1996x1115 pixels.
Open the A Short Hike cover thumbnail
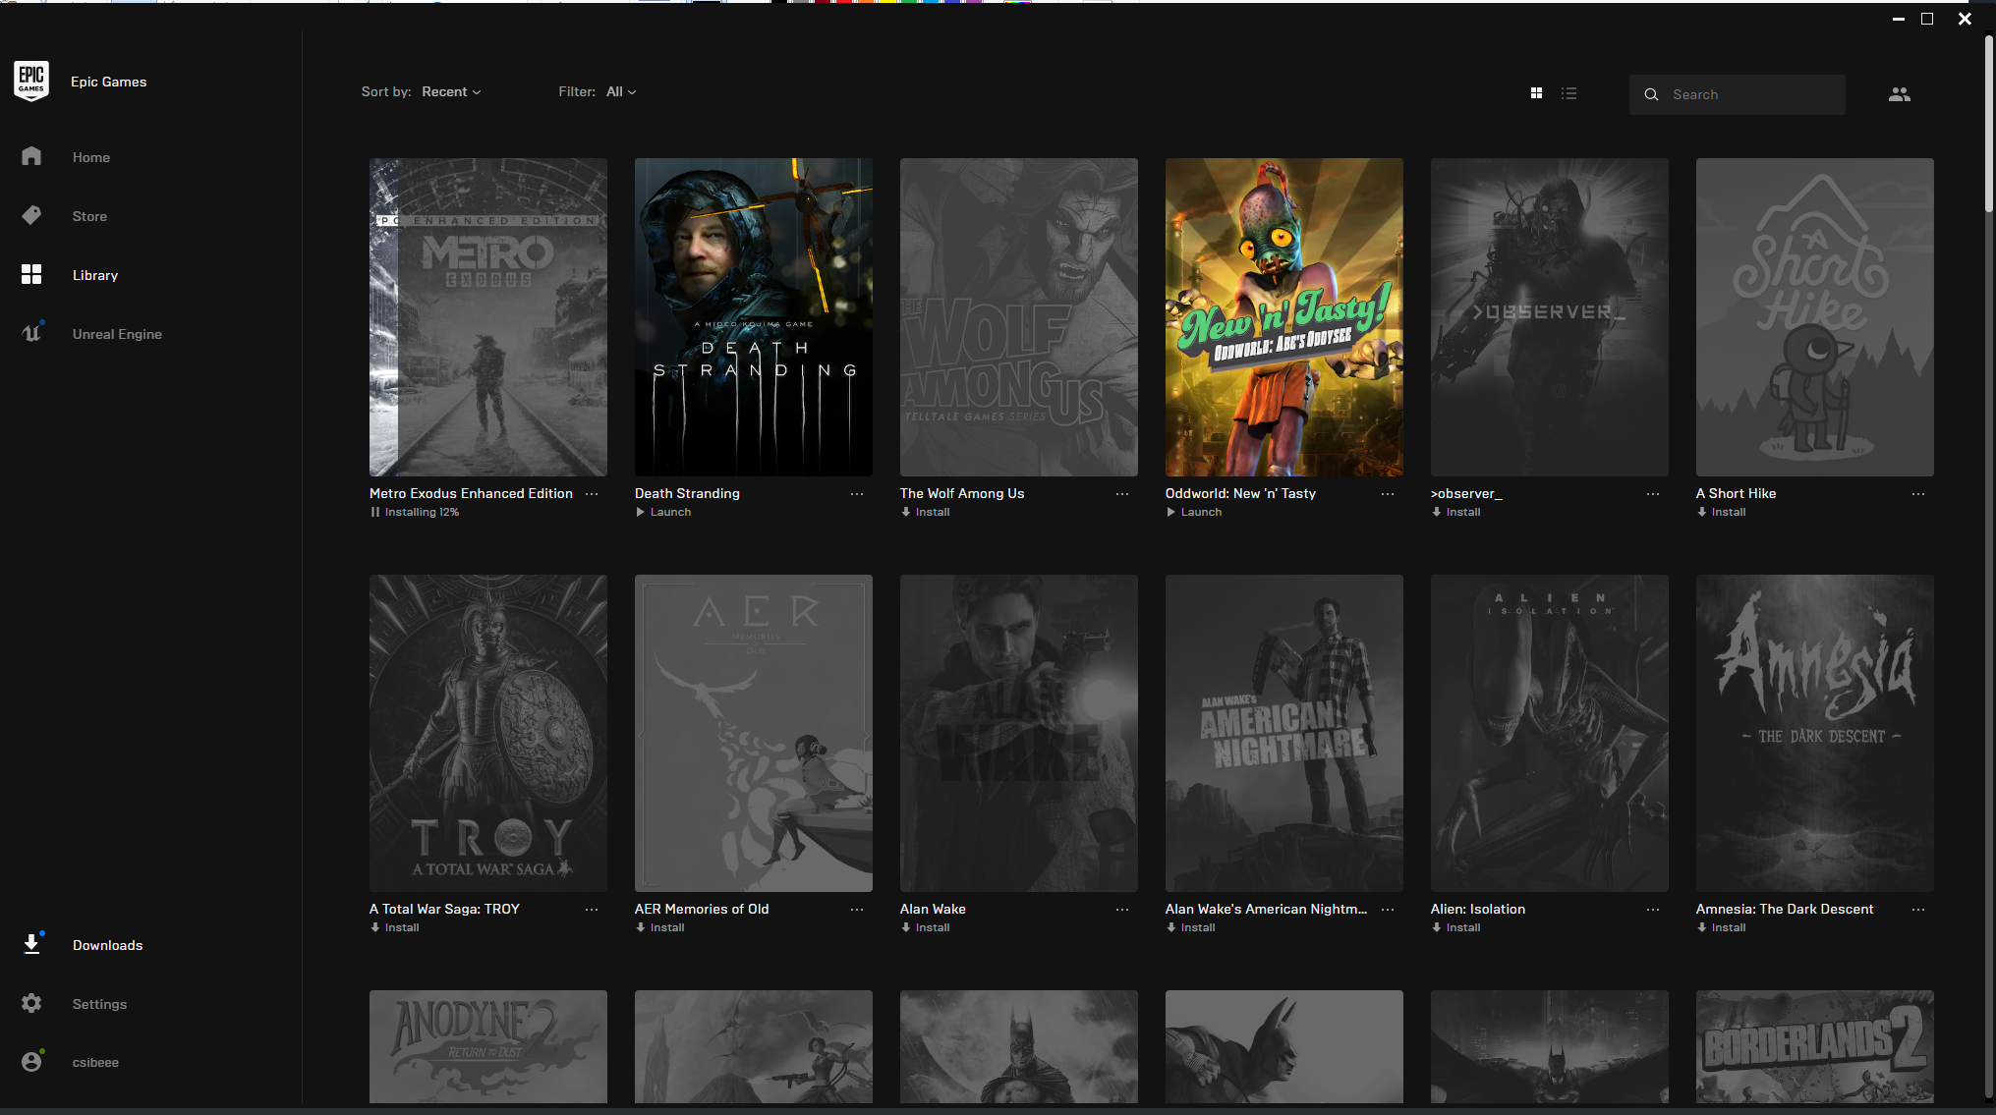(x=1815, y=317)
